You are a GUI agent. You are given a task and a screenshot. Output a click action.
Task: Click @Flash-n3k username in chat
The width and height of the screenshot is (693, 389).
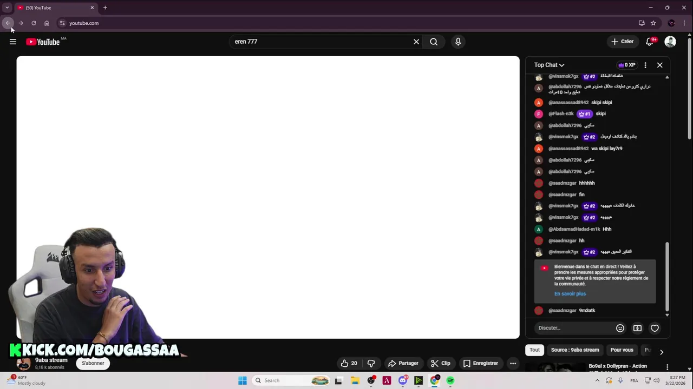pos(561,114)
